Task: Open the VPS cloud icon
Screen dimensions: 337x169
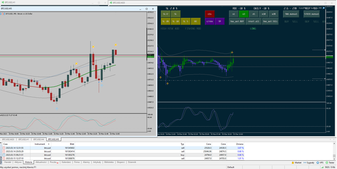Action: coord(318,163)
